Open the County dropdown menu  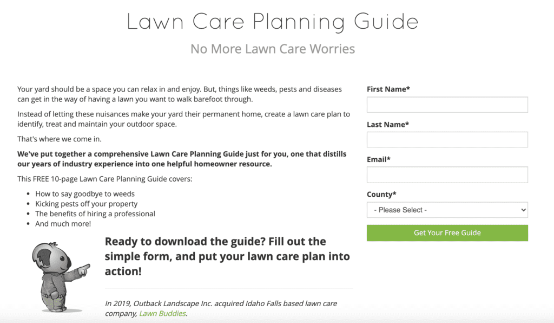click(x=447, y=210)
